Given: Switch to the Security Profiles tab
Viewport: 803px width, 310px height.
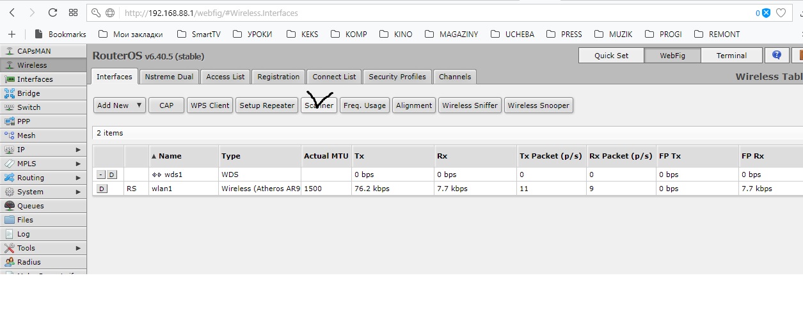Looking at the screenshot, I should point(397,77).
